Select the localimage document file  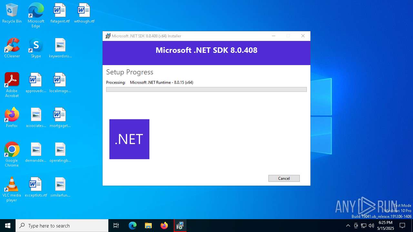pos(60,83)
